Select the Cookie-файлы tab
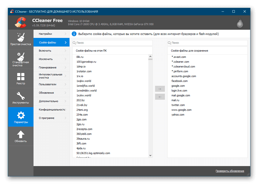The image size is (258, 184). click(52, 42)
